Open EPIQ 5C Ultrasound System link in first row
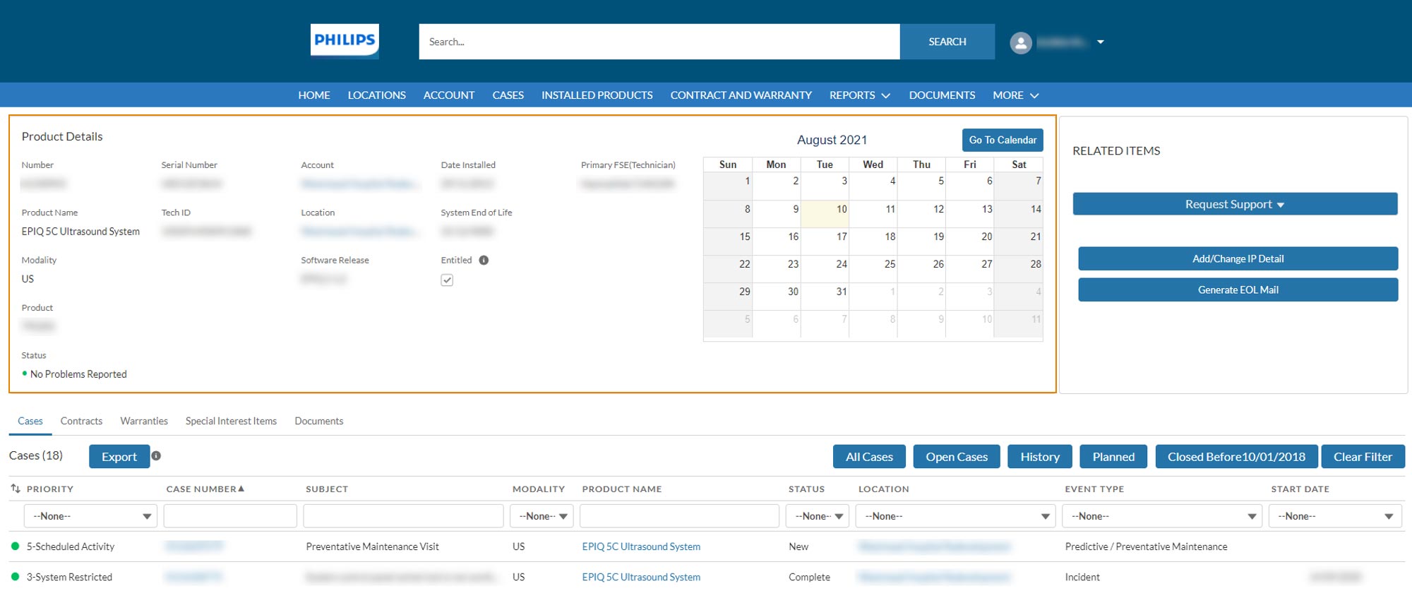1412x591 pixels. 641,547
